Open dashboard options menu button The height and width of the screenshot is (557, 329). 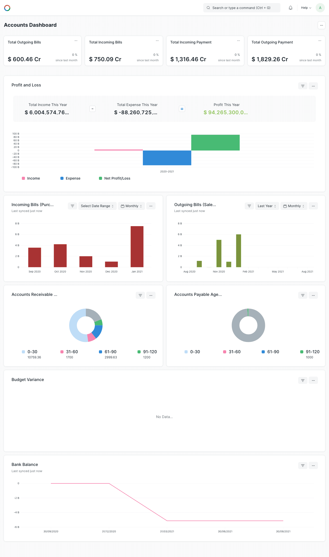click(321, 25)
